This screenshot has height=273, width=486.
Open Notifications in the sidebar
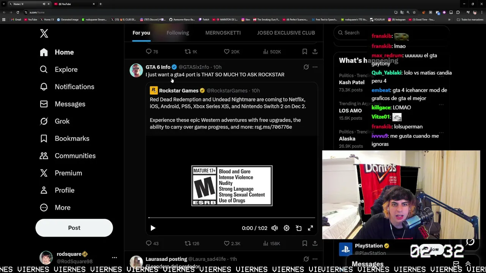tap(67, 87)
